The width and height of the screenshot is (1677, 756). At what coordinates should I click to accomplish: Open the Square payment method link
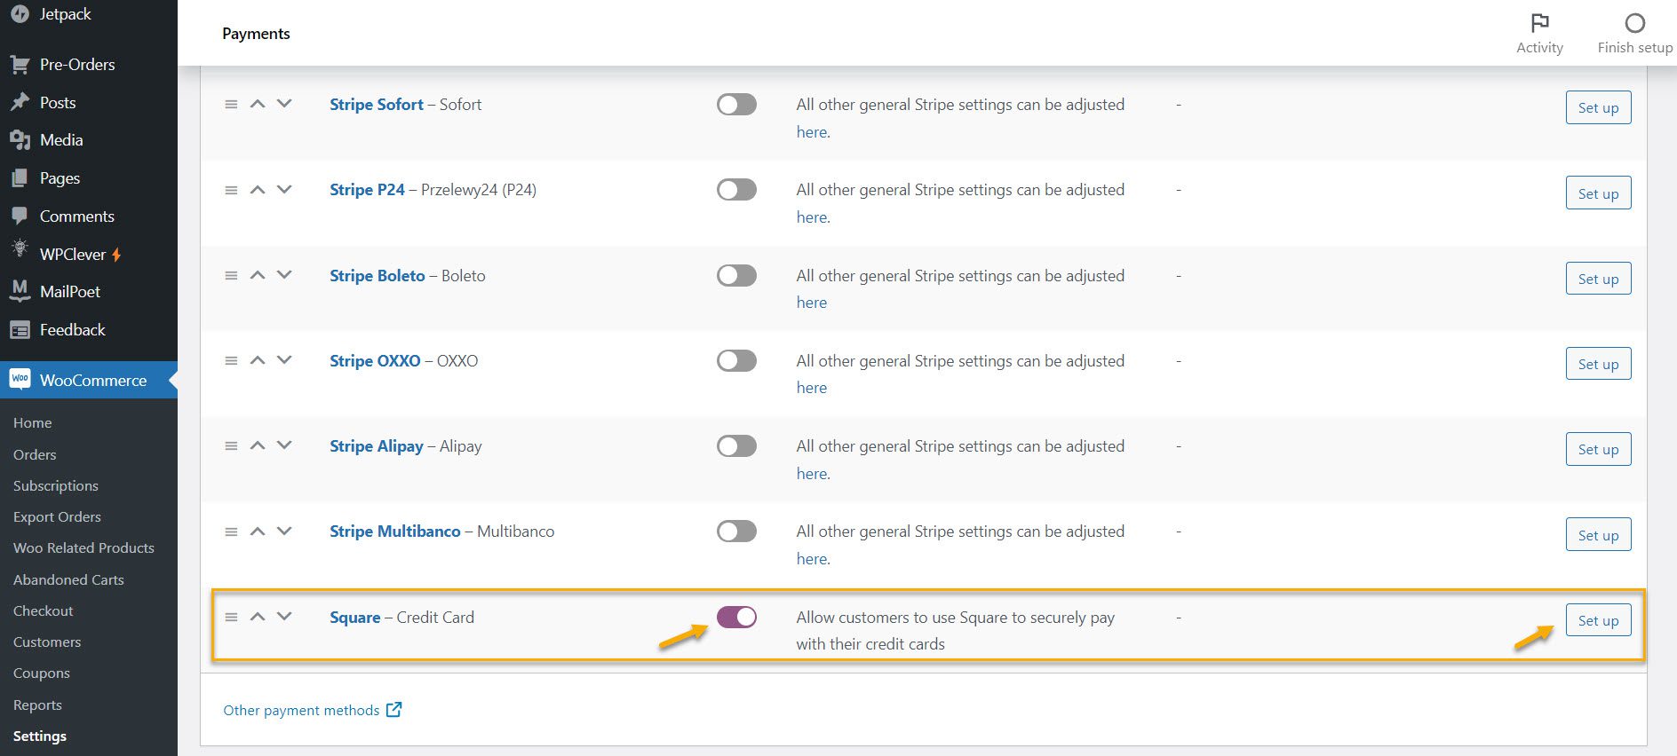click(354, 618)
